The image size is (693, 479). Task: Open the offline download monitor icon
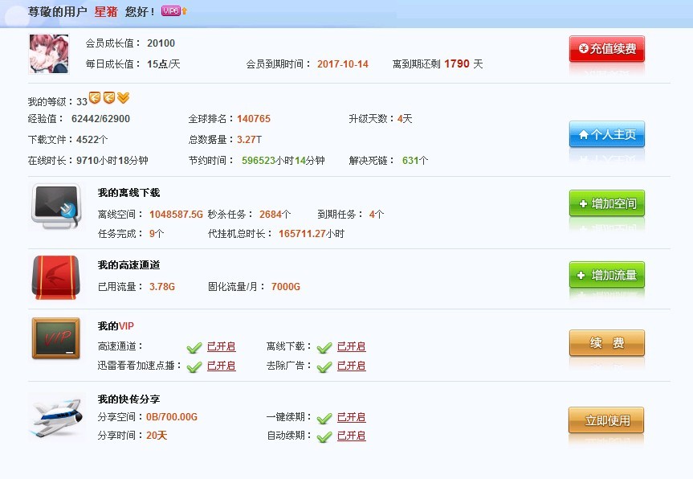(x=55, y=205)
